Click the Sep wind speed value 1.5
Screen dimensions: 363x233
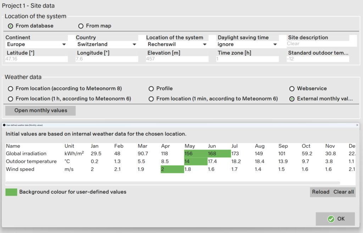click(x=281, y=169)
